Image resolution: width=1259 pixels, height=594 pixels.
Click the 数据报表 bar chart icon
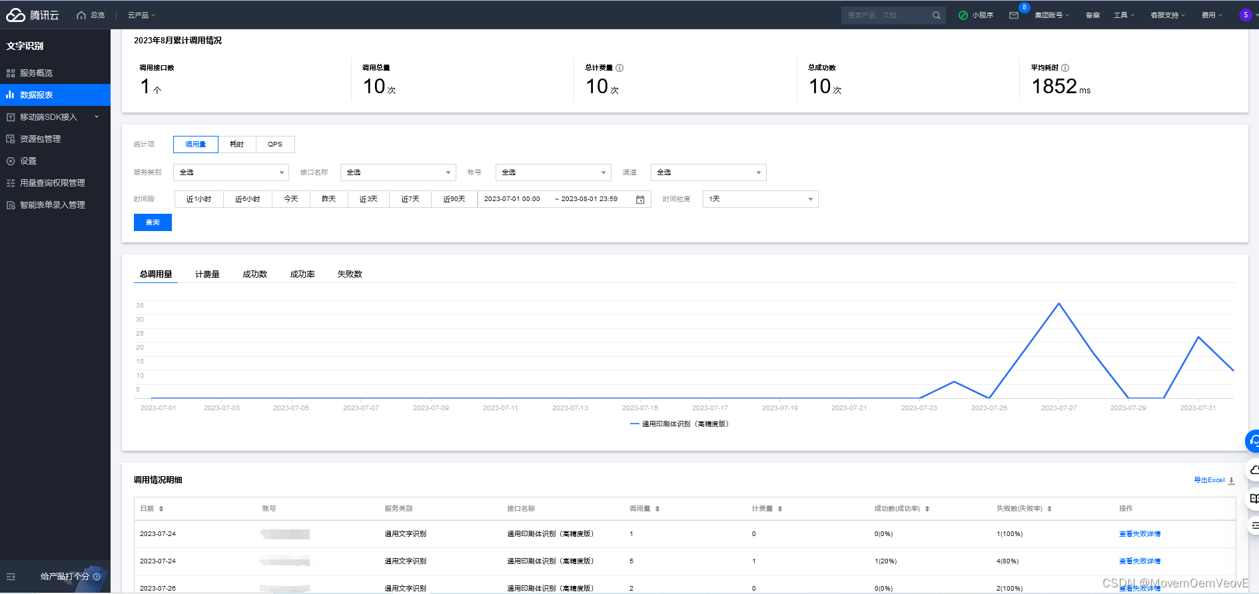tap(10, 95)
